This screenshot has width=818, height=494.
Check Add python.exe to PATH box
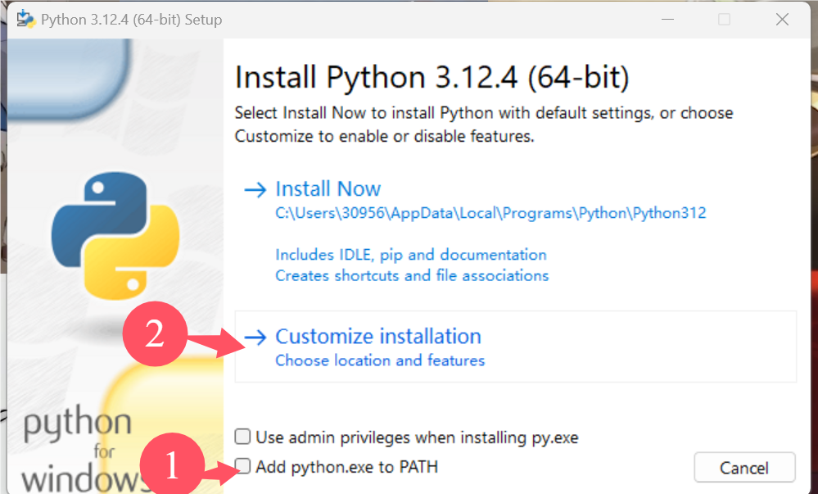coord(243,467)
